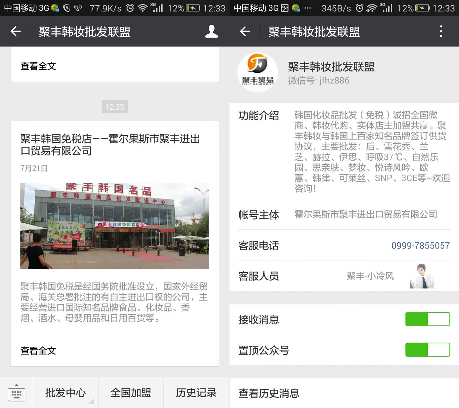Open the 聚丰韩国免税店 article title
This screenshot has width=459, height=408.
111,145
